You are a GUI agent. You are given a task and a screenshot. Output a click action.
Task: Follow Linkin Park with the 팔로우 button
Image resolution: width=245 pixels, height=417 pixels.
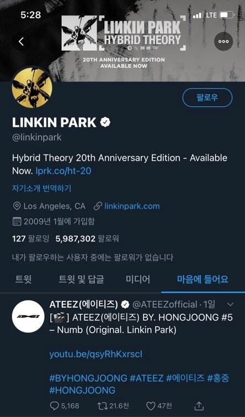(x=207, y=98)
